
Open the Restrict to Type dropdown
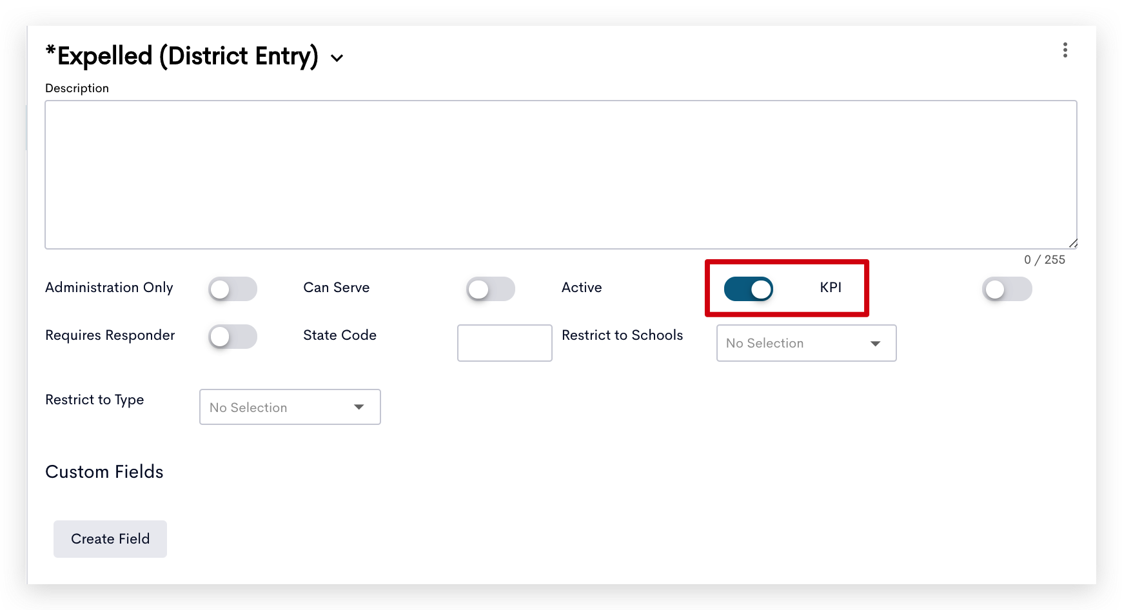290,407
